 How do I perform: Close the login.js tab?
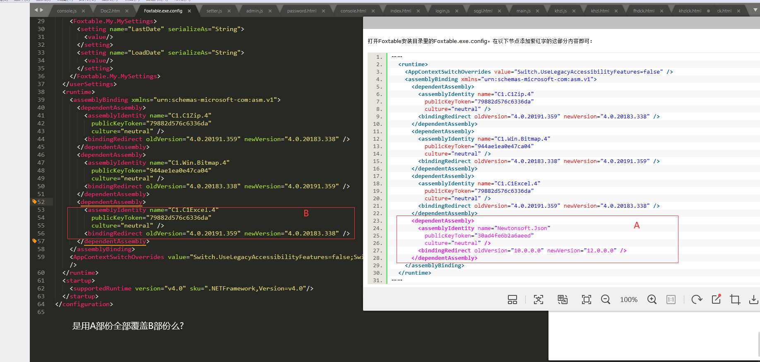point(457,11)
